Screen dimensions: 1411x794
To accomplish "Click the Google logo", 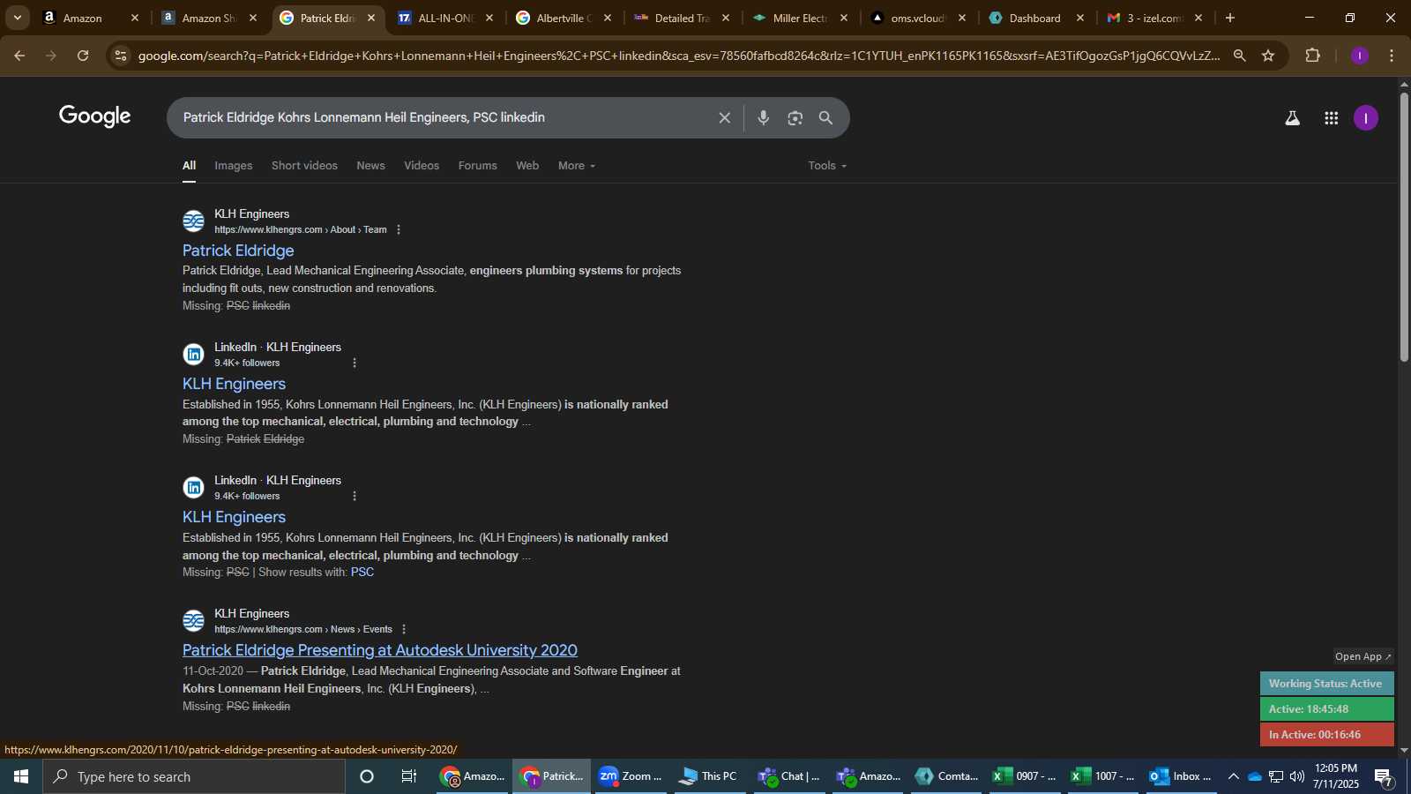I will [94, 116].
